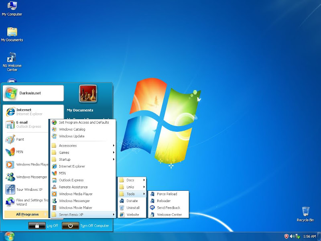Open Windows Messenger in left column

26,177
